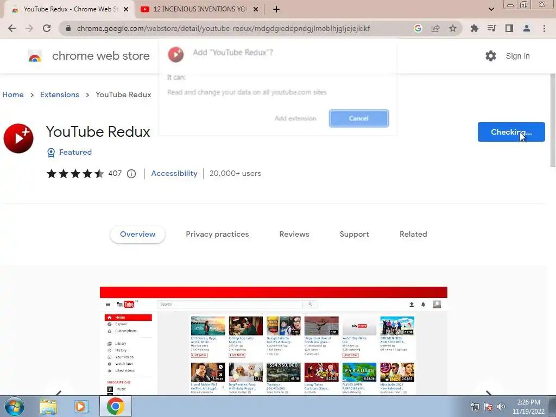The width and height of the screenshot is (556, 417).
Task: Close the 12 Ingenious Inventions tab
Action: click(x=256, y=10)
